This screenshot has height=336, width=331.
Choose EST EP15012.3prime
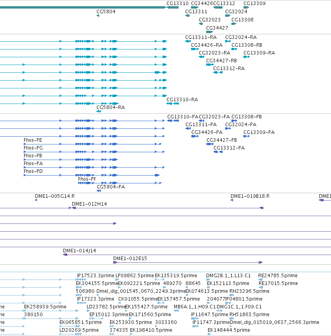click(x=109, y=315)
